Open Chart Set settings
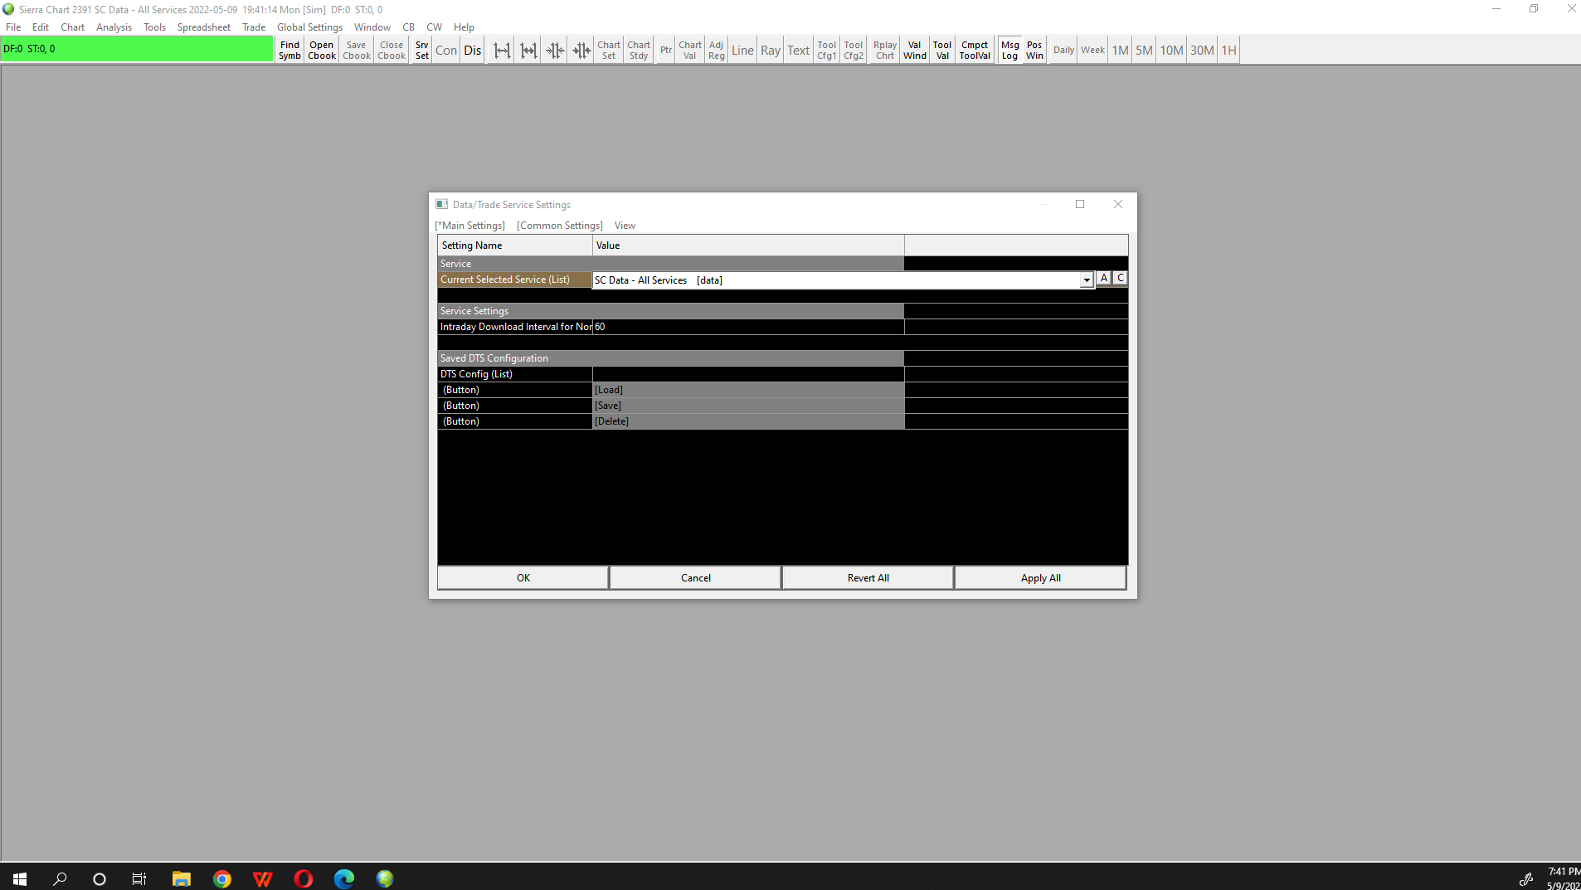 tap(609, 51)
